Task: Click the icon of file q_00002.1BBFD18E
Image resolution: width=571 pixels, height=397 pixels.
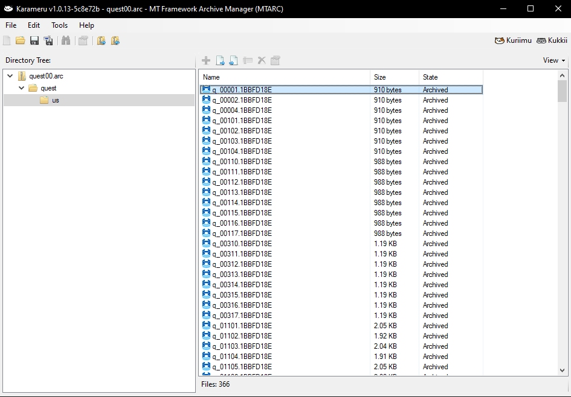Action: point(207,100)
